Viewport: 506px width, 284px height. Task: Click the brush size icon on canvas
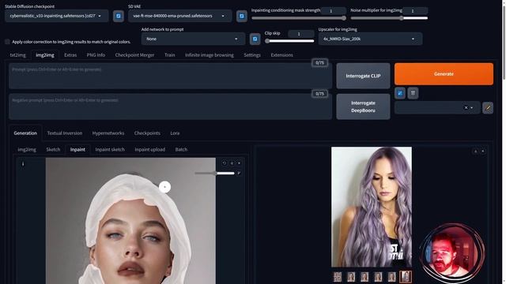(x=239, y=174)
